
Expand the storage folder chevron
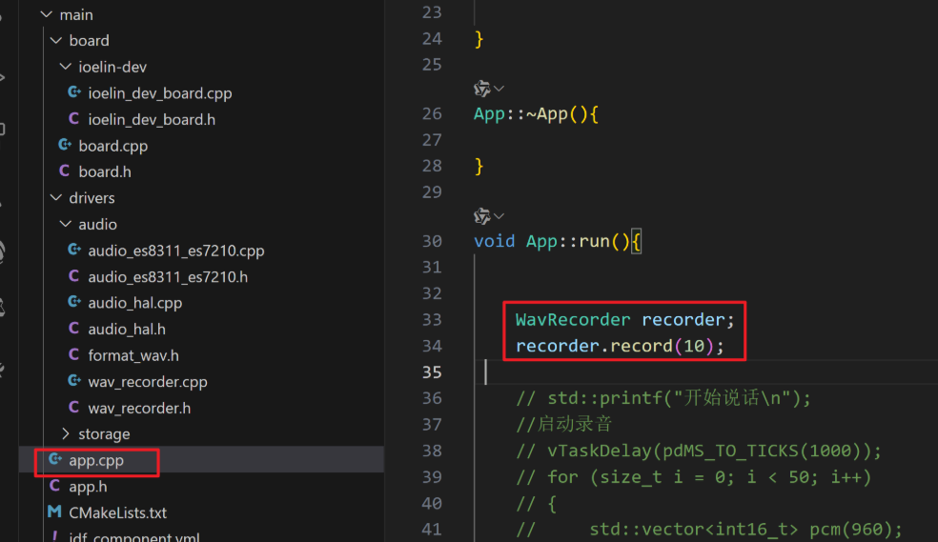click(65, 433)
